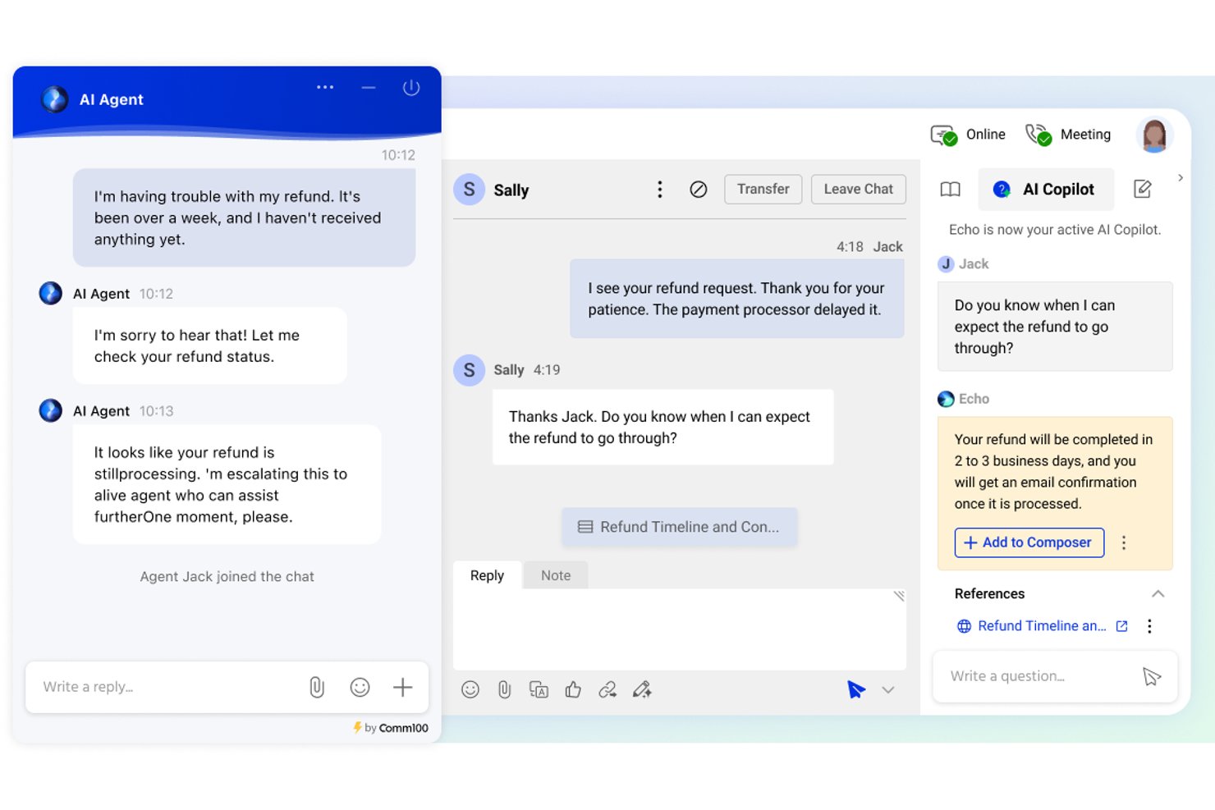Click the Transfer button
Viewport: 1215px width, 810px height.
(763, 189)
